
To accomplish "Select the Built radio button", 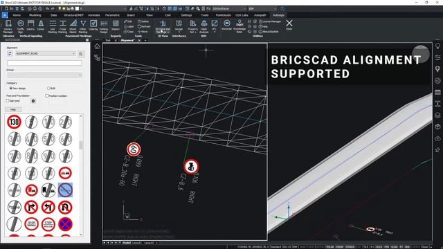I will pyautogui.click(x=48, y=89).
